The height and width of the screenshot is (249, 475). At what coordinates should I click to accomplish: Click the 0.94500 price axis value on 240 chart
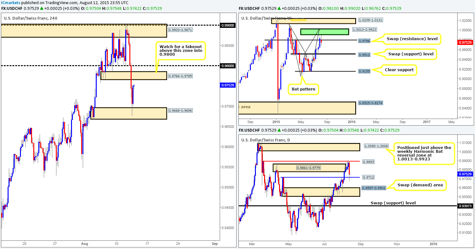pos(228,208)
